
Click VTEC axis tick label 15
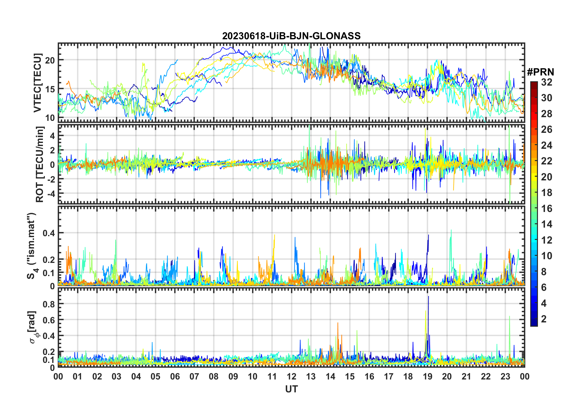pyautogui.click(x=50, y=89)
